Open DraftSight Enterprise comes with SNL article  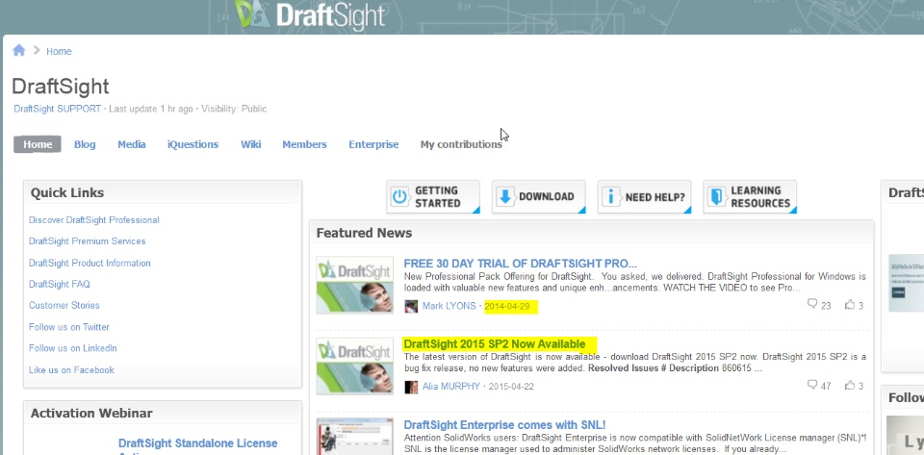pos(504,425)
